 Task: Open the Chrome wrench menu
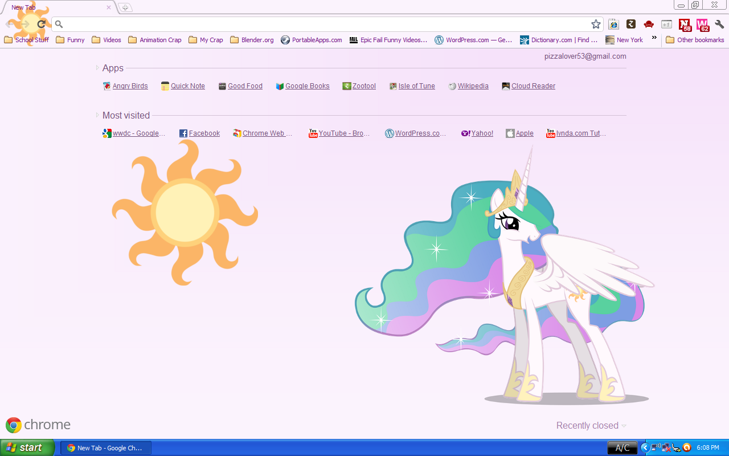(x=719, y=24)
